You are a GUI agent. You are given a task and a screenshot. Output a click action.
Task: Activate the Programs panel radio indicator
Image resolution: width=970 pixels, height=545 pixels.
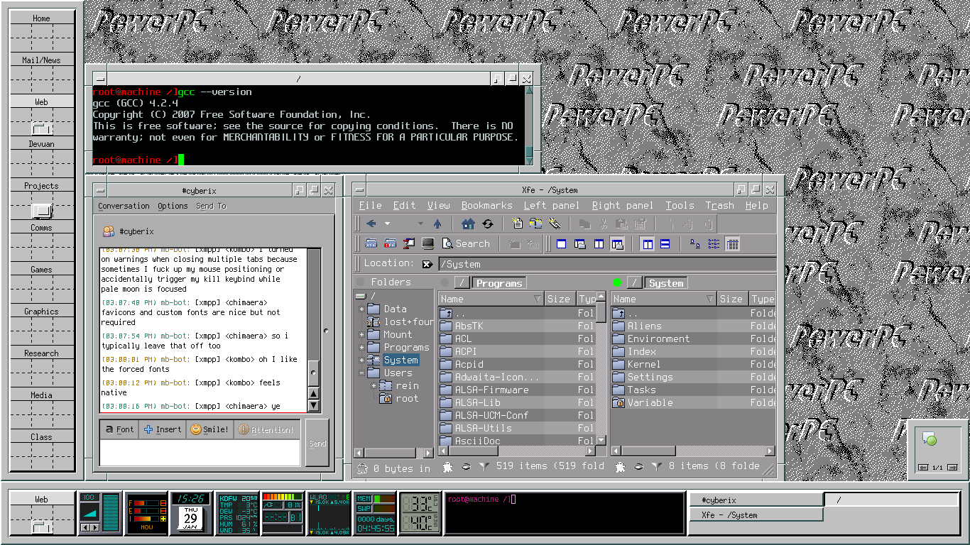(x=445, y=282)
